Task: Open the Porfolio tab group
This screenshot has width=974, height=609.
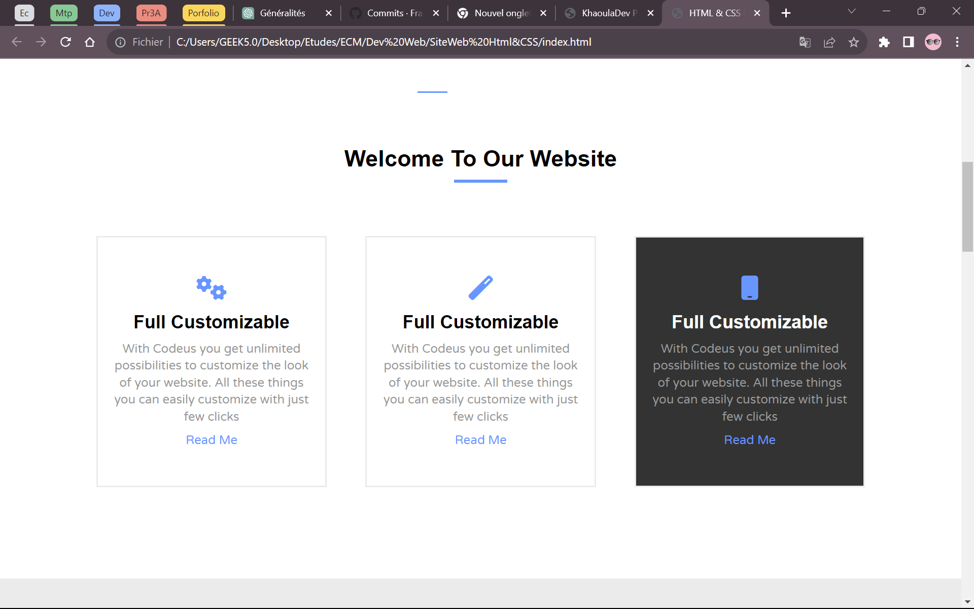Action: (203, 13)
